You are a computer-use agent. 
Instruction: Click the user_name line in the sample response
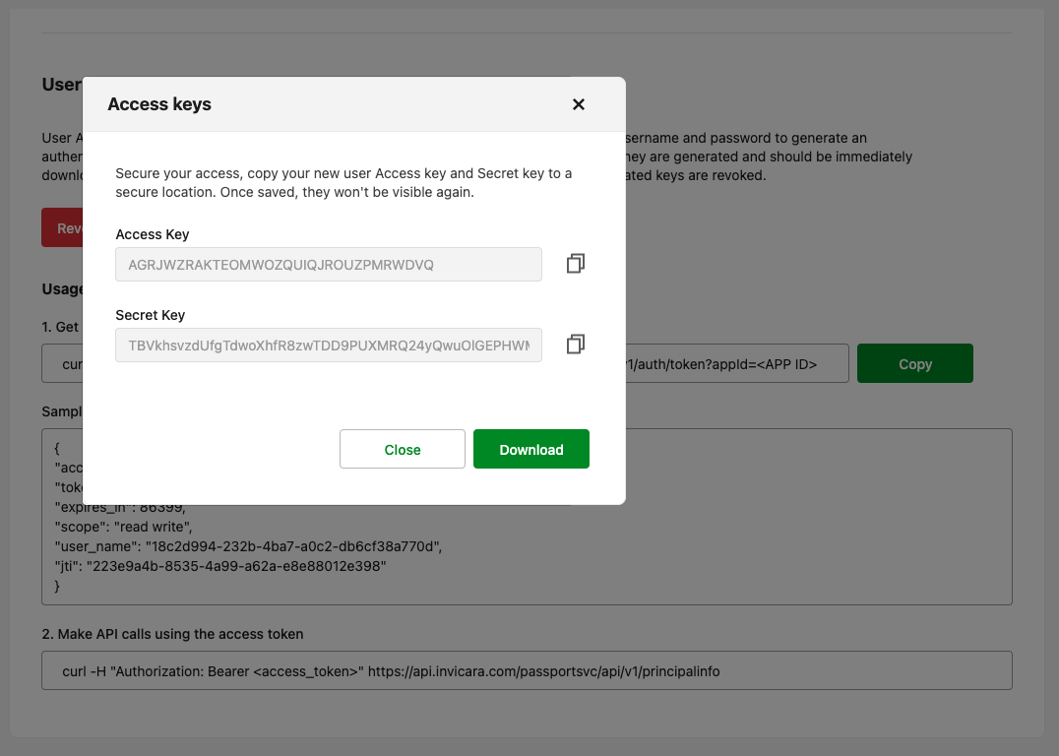247,547
